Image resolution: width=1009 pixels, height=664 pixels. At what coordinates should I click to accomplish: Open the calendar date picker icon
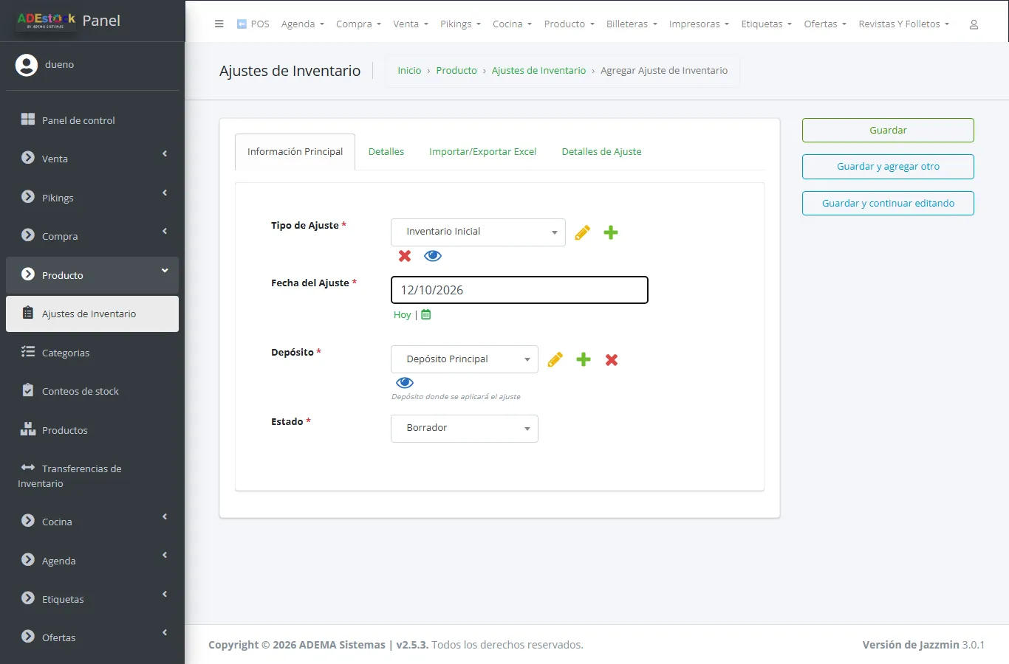click(426, 314)
